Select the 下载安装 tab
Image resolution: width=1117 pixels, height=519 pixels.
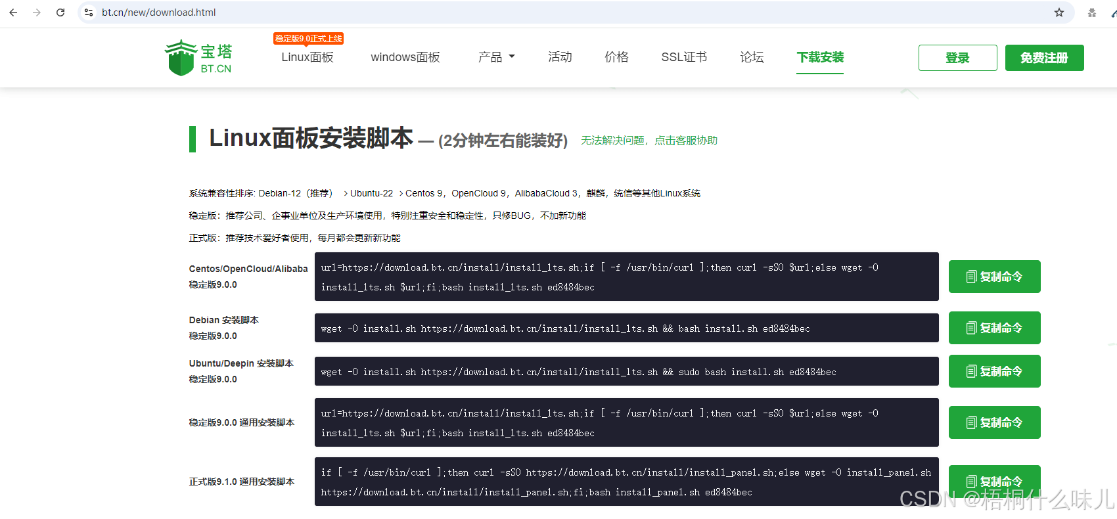point(820,57)
